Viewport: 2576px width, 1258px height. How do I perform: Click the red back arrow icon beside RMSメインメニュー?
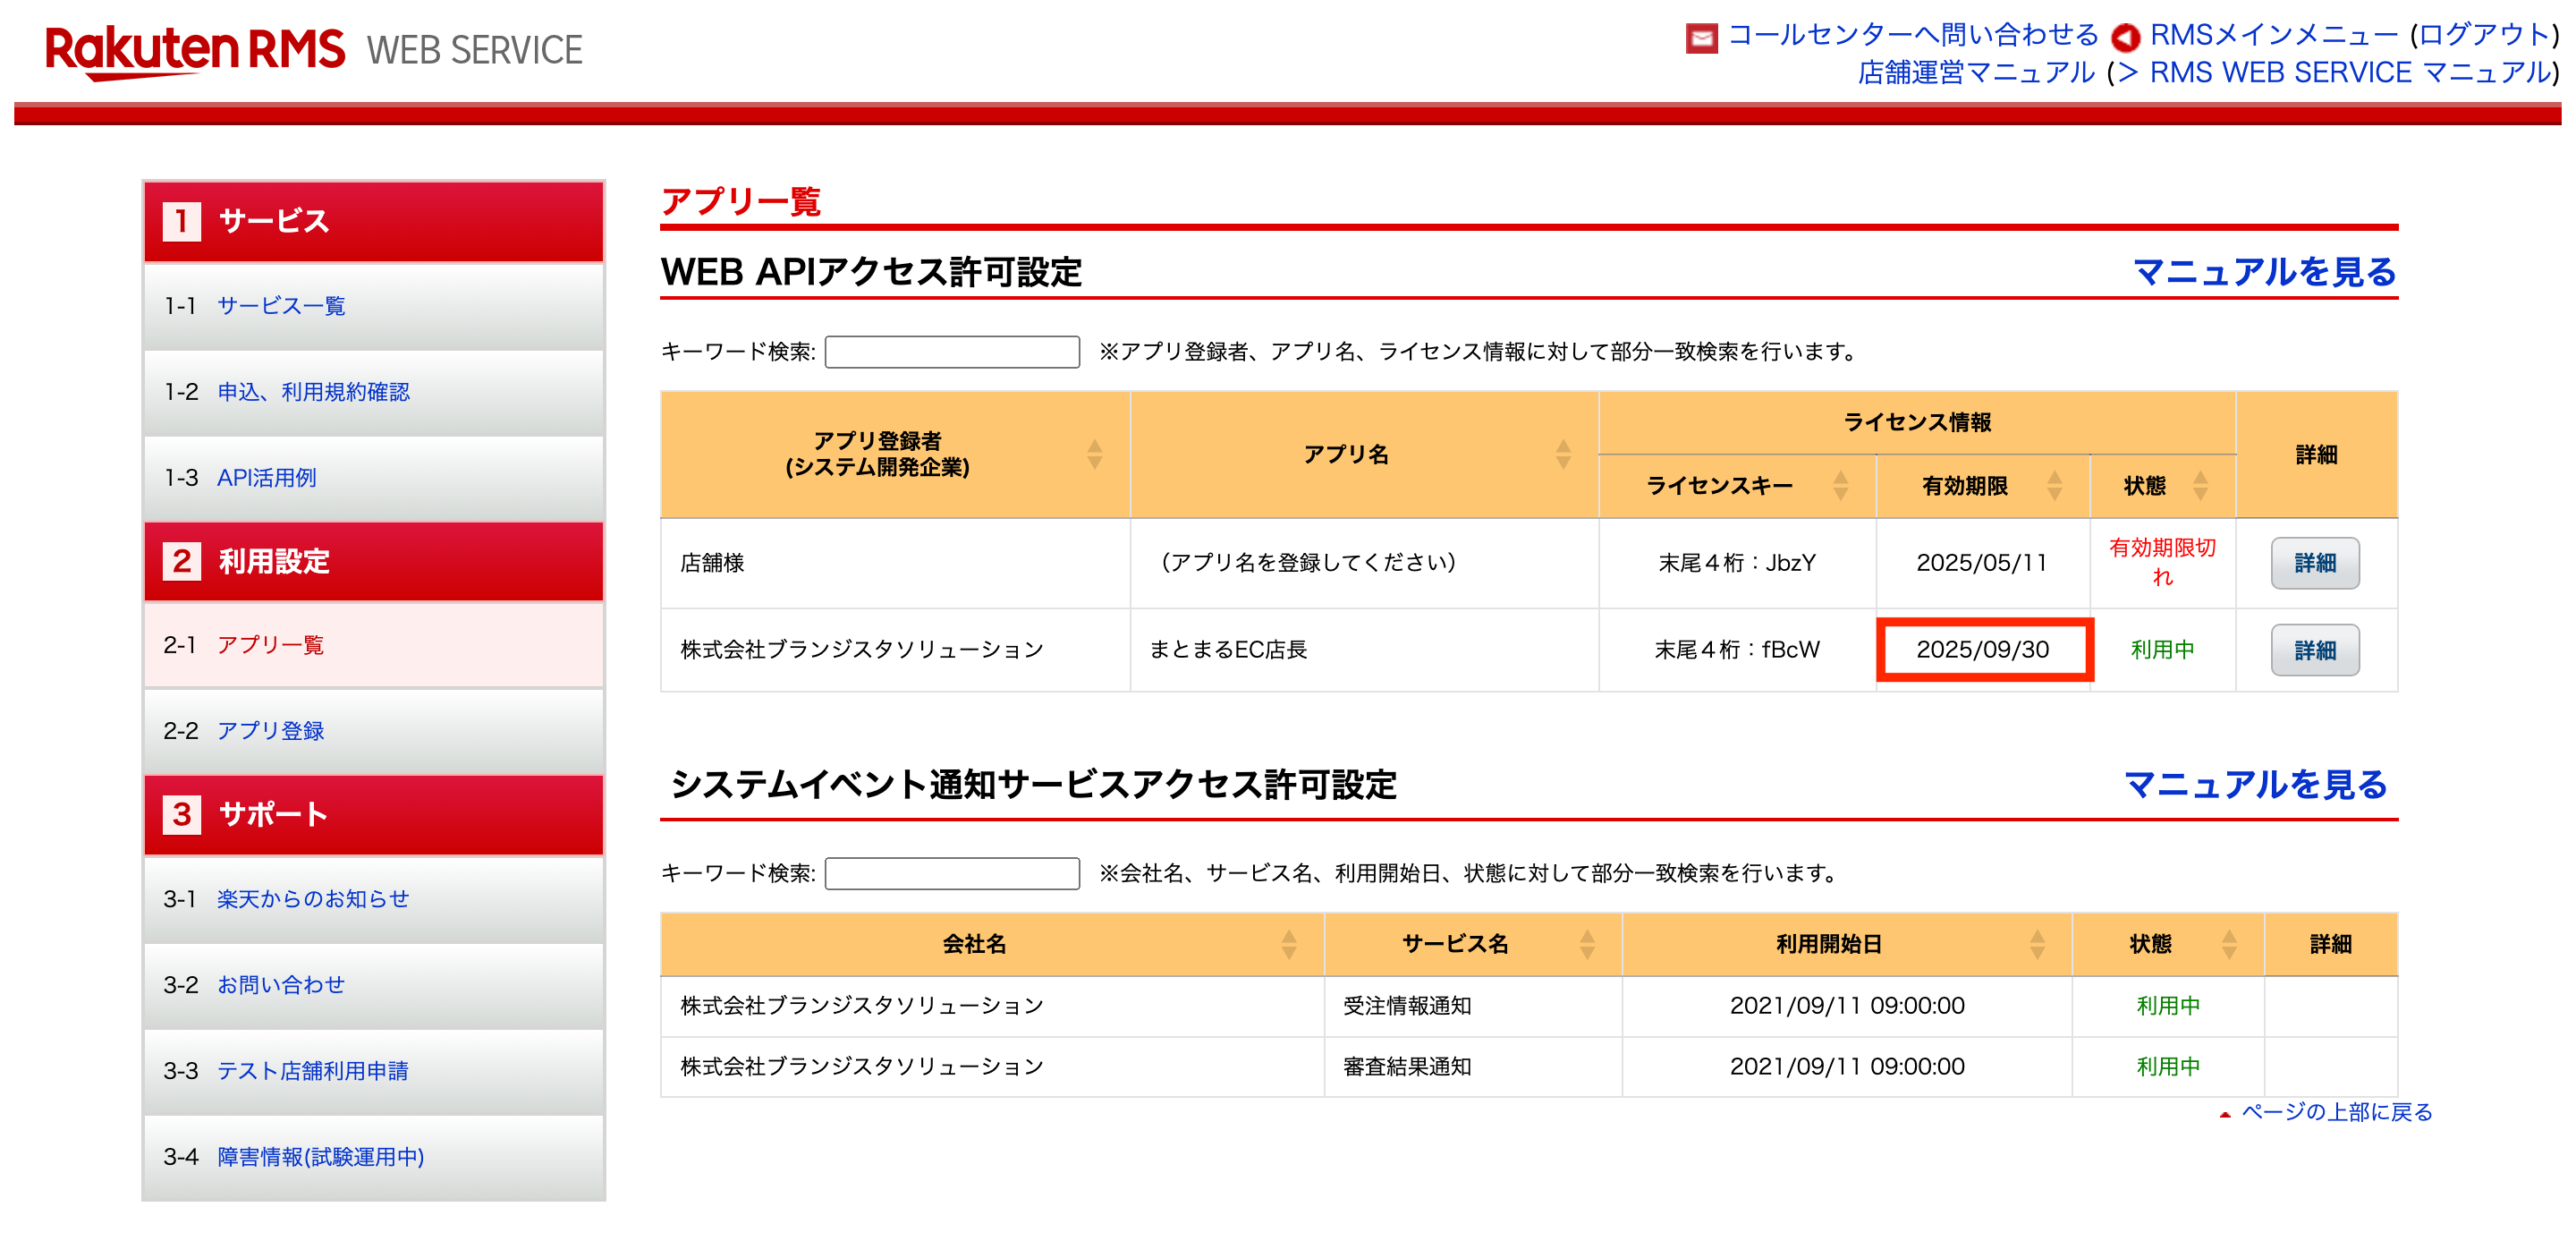2125,38
